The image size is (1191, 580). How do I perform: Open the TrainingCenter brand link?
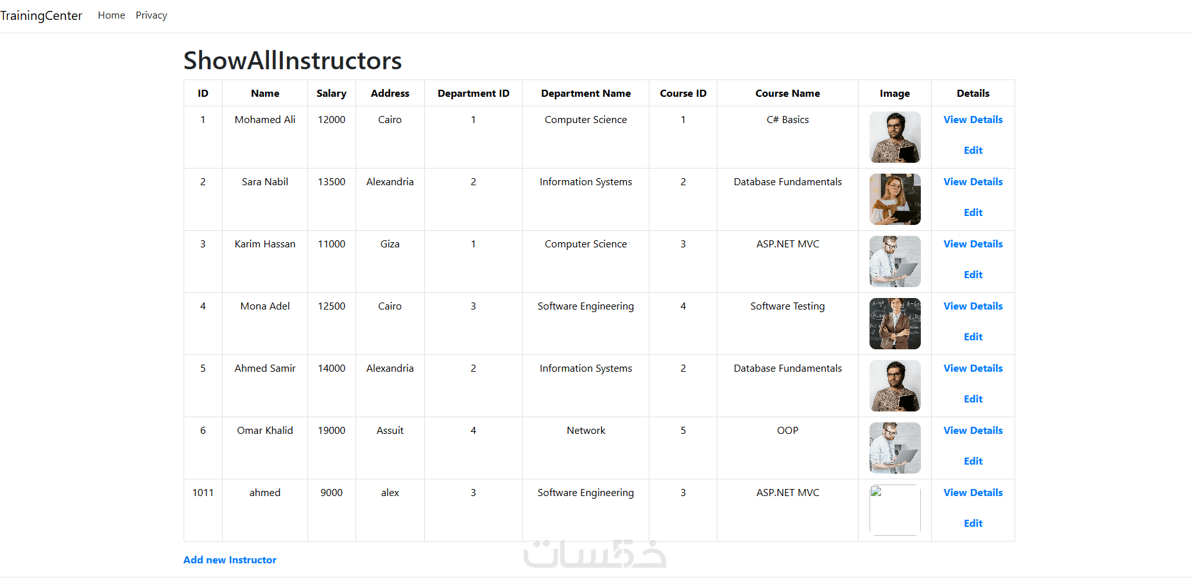[x=41, y=15]
